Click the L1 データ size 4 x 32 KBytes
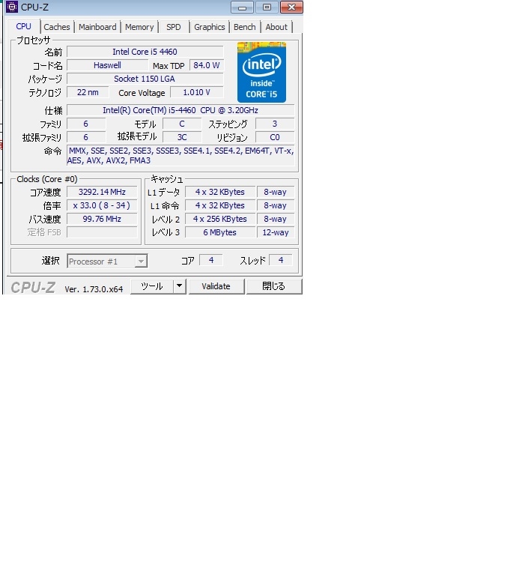The height and width of the screenshot is (571, 528). click(219, 192)
